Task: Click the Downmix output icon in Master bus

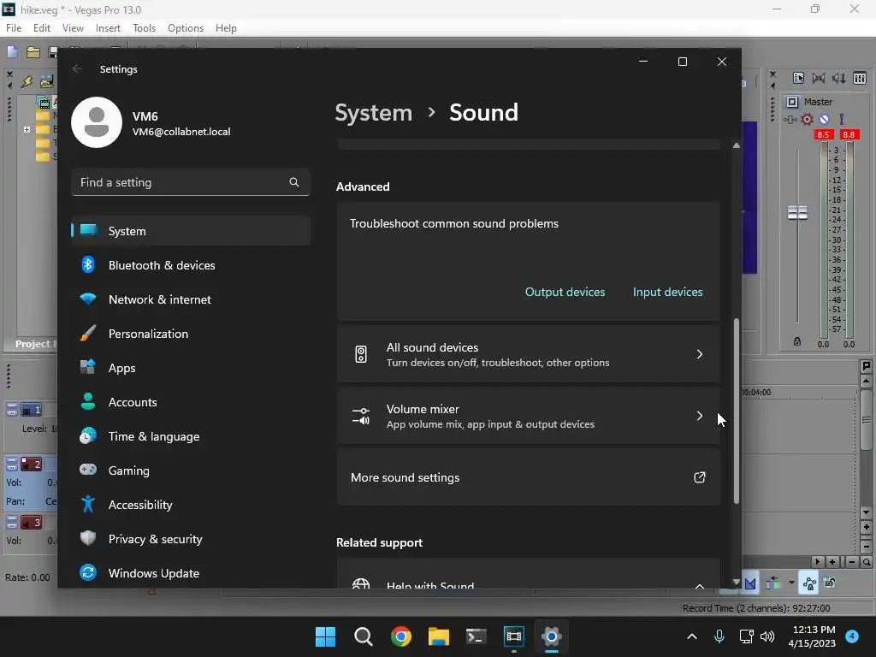Action: 819,78
